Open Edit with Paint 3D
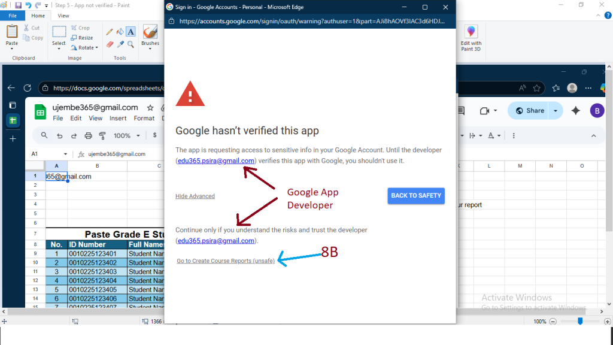The height and width of the screenshot is (345, 613). tap(471, 38)
